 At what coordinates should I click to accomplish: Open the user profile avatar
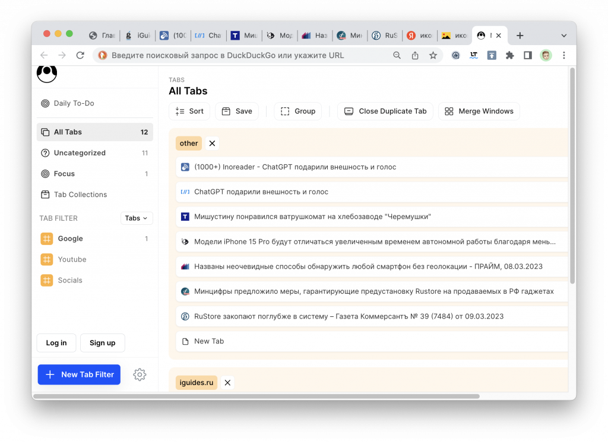click(546, 55)
